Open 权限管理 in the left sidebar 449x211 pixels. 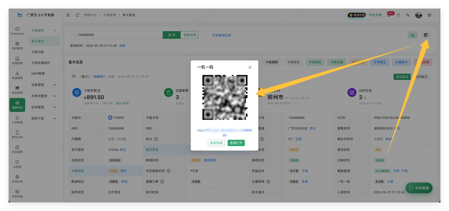click(x=17, y=60)
